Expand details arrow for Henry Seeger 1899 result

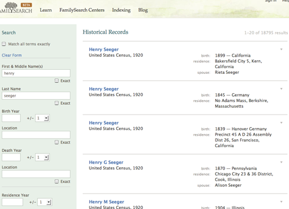tap(282, 49)
